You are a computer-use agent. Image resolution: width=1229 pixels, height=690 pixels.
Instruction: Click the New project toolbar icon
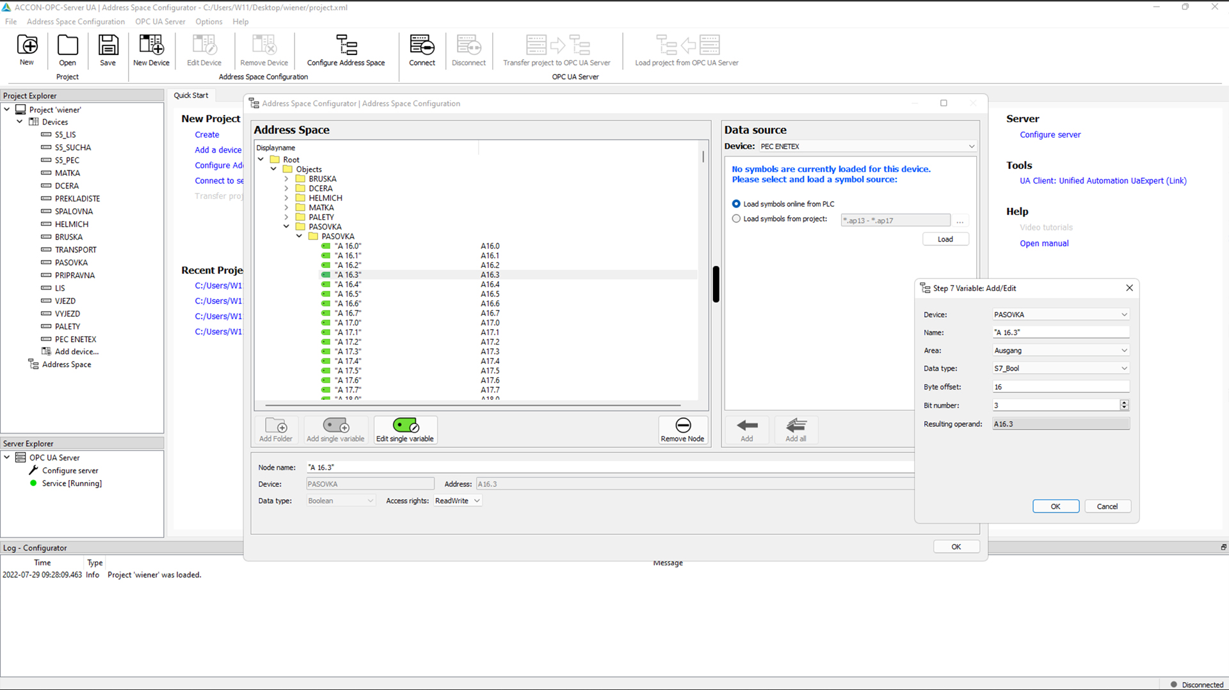[27, 50]
